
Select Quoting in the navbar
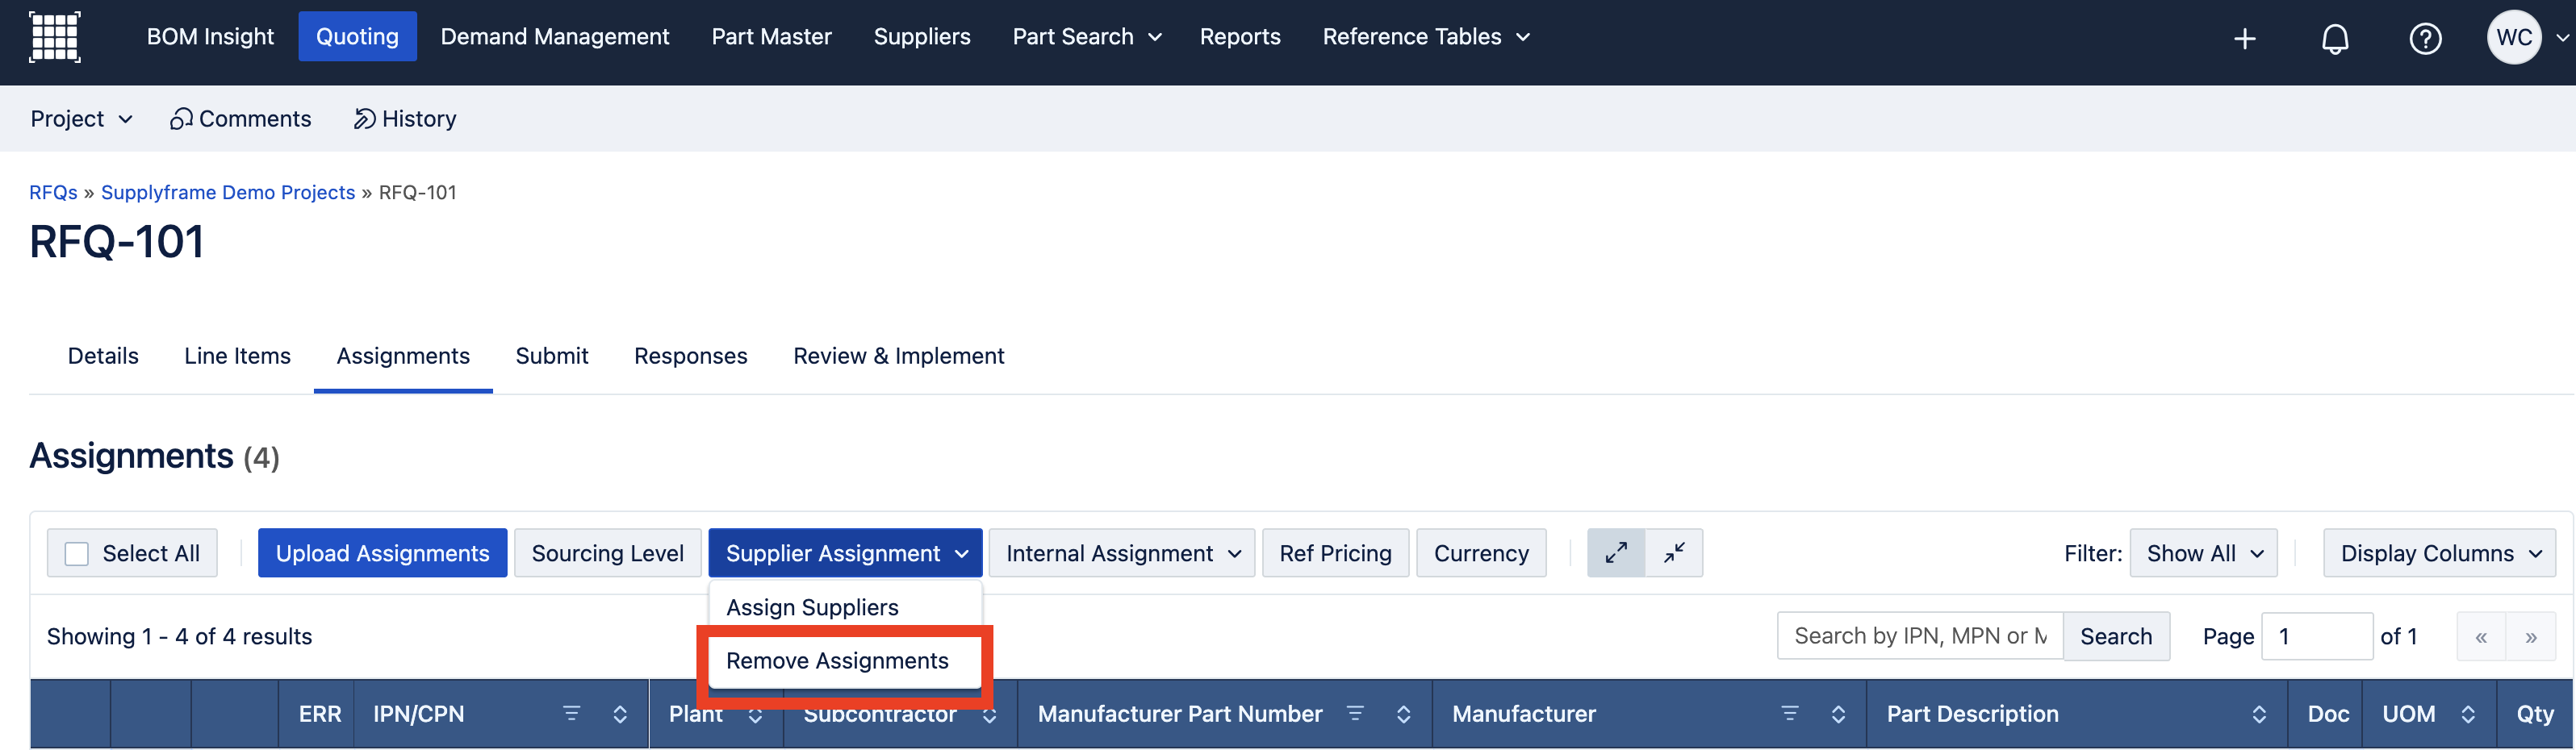point(357,37)
